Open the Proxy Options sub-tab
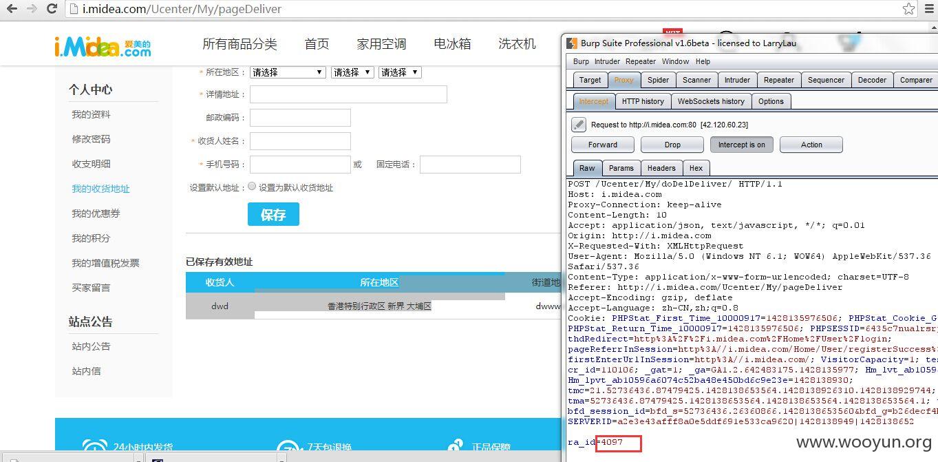The height and width of the screenshot is (462, 938). pyautogui.click(x=771, y=101)
